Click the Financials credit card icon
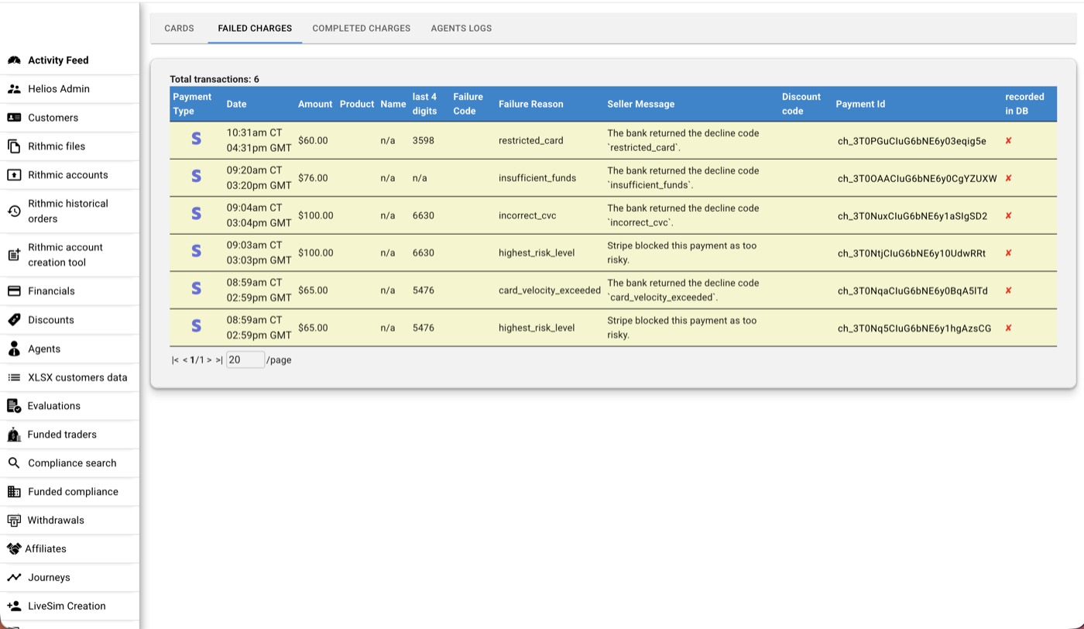The width and height of the screenshot is (1084, 629). (14, 291)
